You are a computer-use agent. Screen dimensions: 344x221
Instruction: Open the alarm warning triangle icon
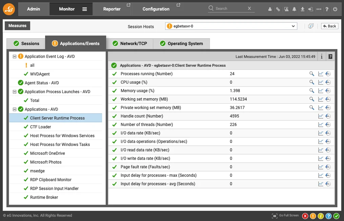286,9
